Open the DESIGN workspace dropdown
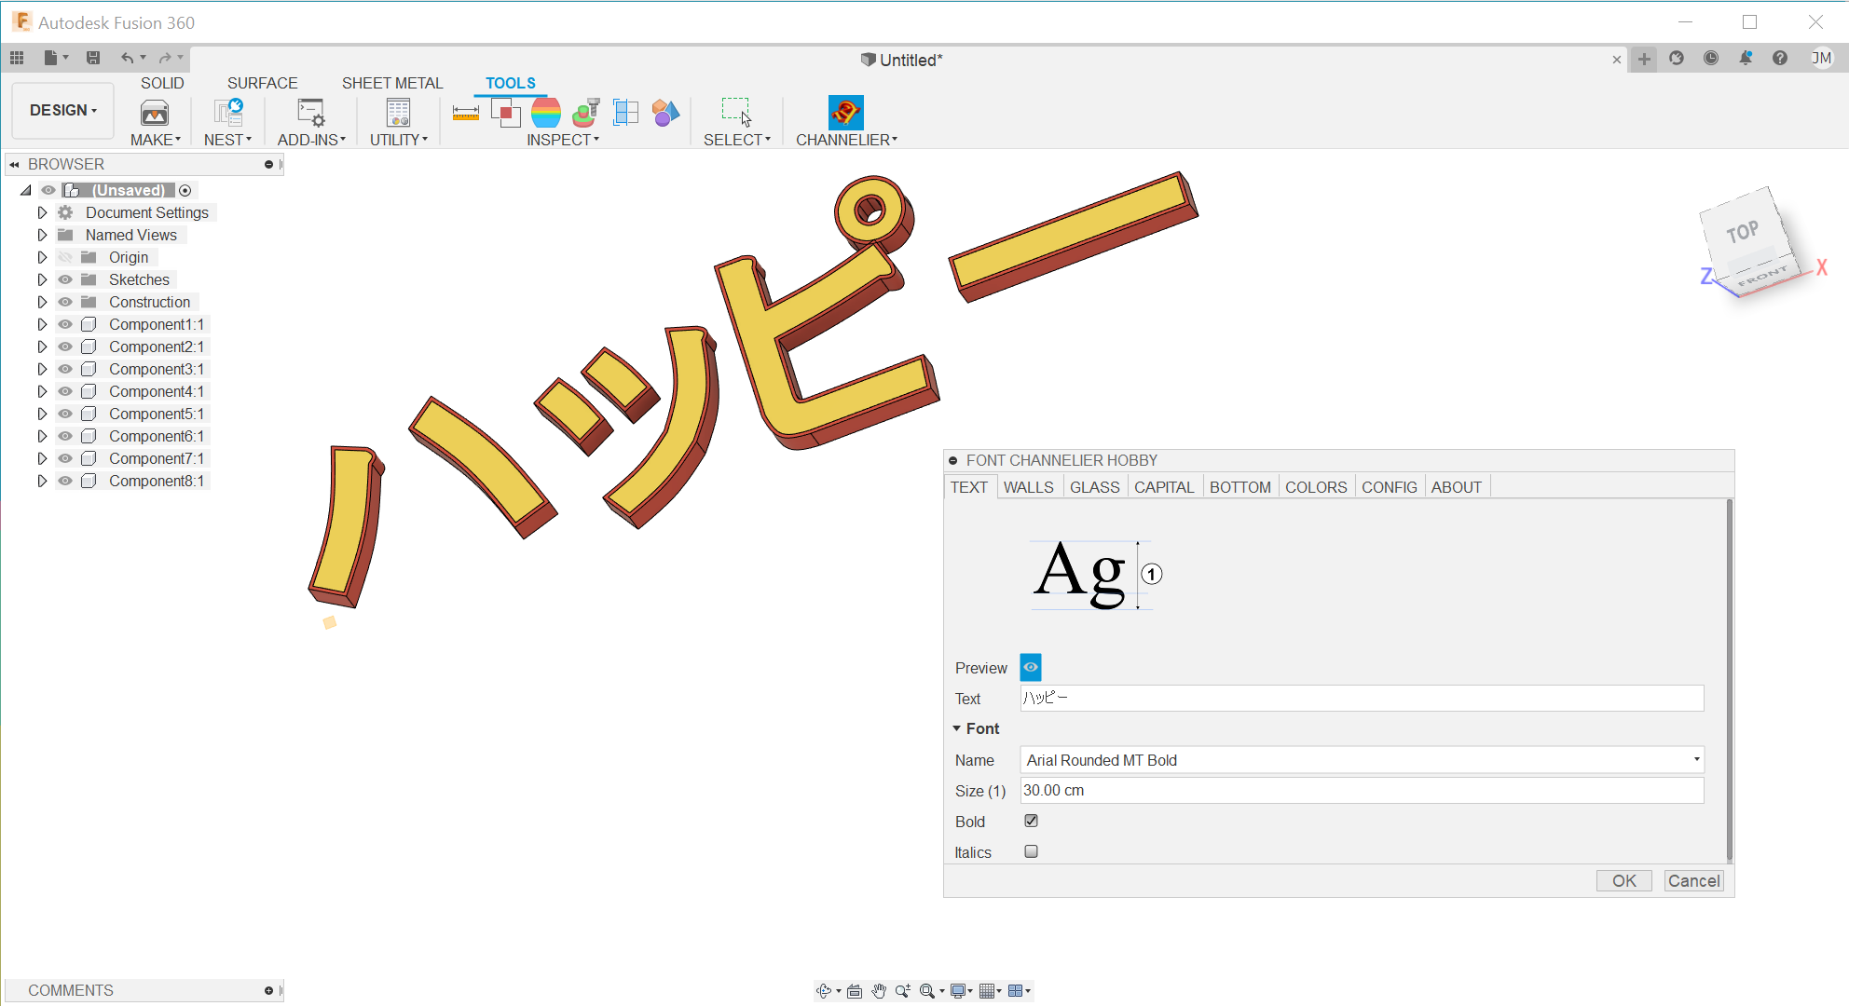 coord(63,110)
